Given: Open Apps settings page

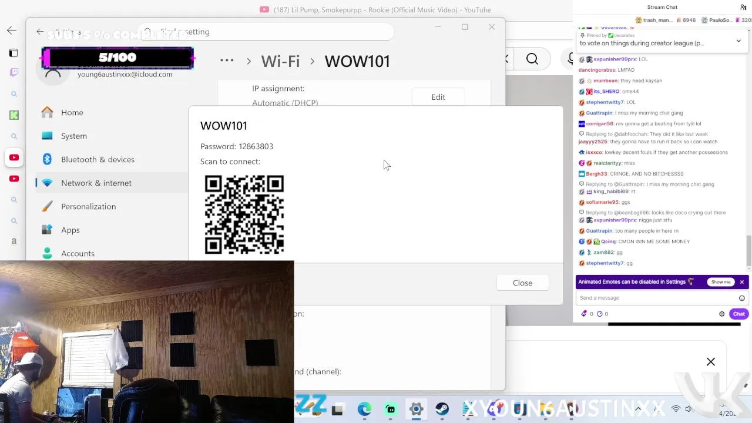Looking at the screenshot, I should tap(112, 230).
